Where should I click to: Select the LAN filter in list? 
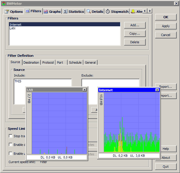64,28
